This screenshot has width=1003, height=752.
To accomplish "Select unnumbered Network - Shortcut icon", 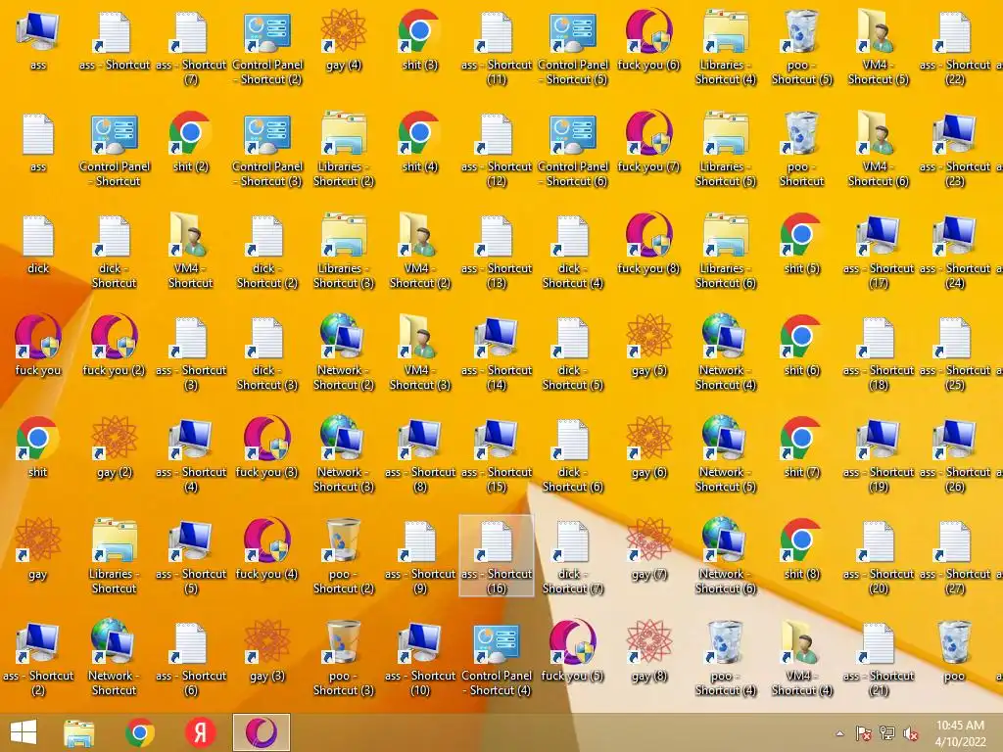I will (115, 658).
